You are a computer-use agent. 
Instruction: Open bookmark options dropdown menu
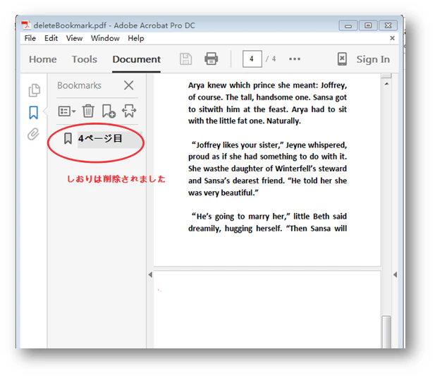[67, 111]
